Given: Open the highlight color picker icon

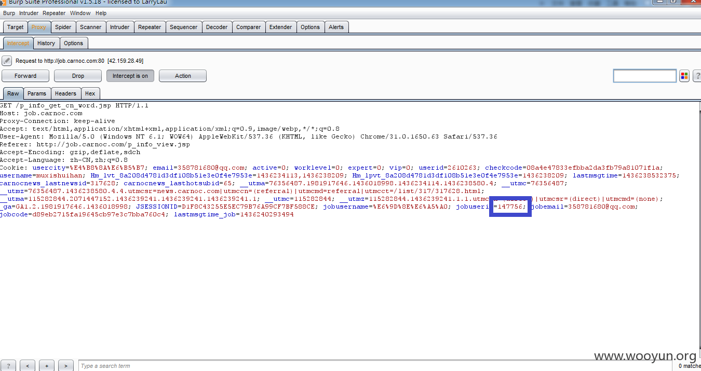Looking at the screenshot, I should coord(684,76).
